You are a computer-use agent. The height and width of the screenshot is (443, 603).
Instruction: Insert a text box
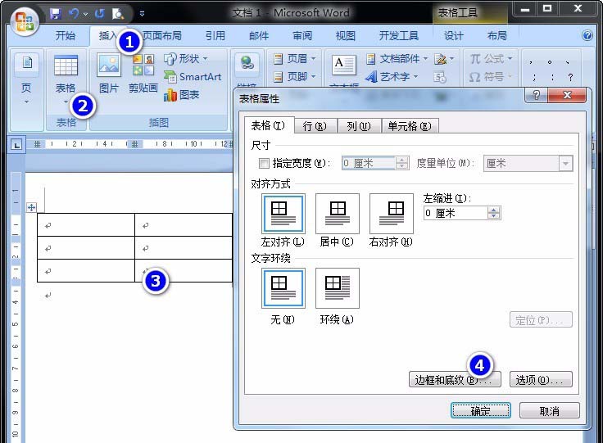(x=344, y=66)
